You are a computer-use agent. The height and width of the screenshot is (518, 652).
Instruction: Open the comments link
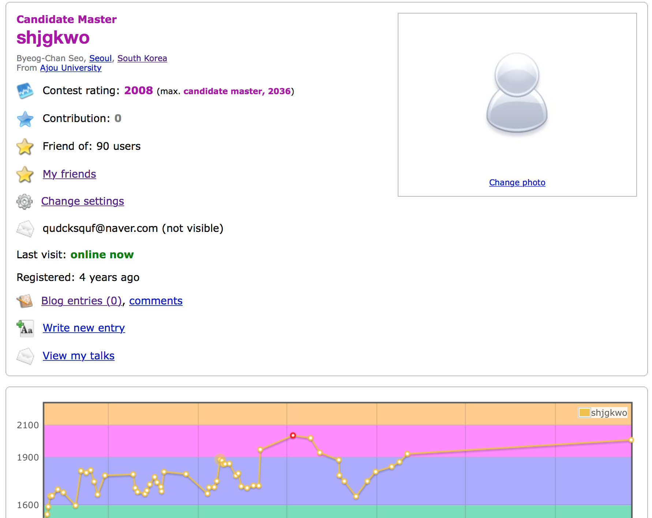[x=156, y=301]
